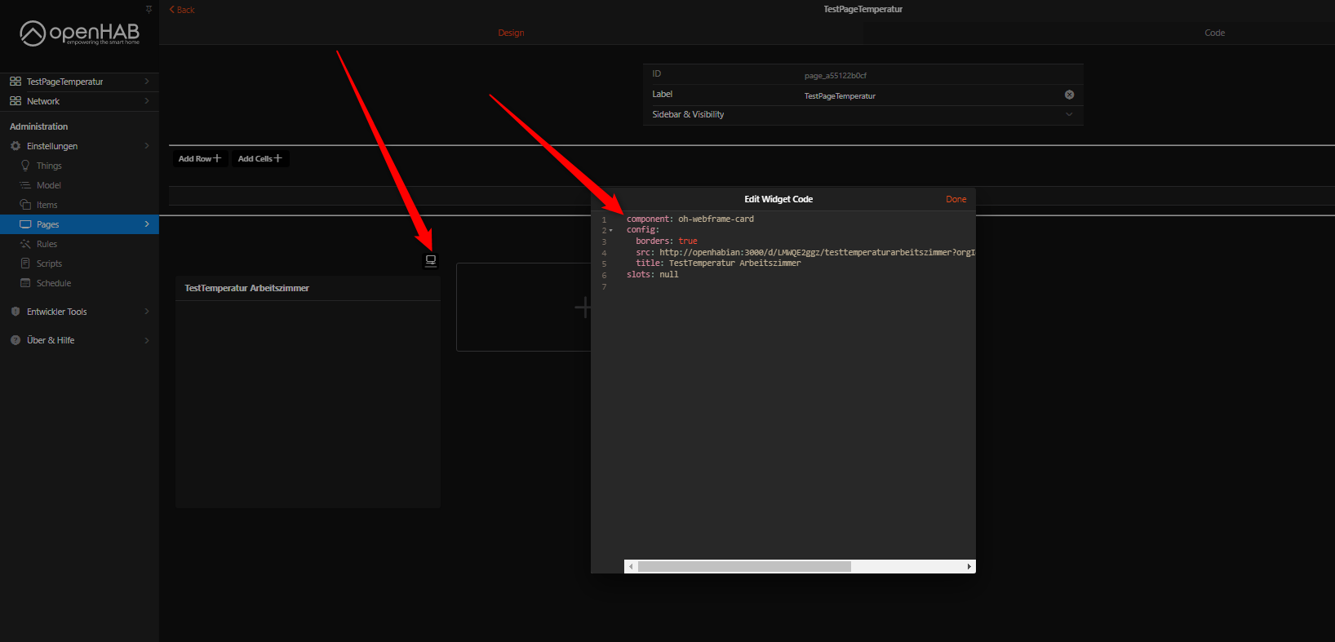Viewport: 1335px width, 642px height.
Task: Click the Add Row button
Action: click(199, 158)
